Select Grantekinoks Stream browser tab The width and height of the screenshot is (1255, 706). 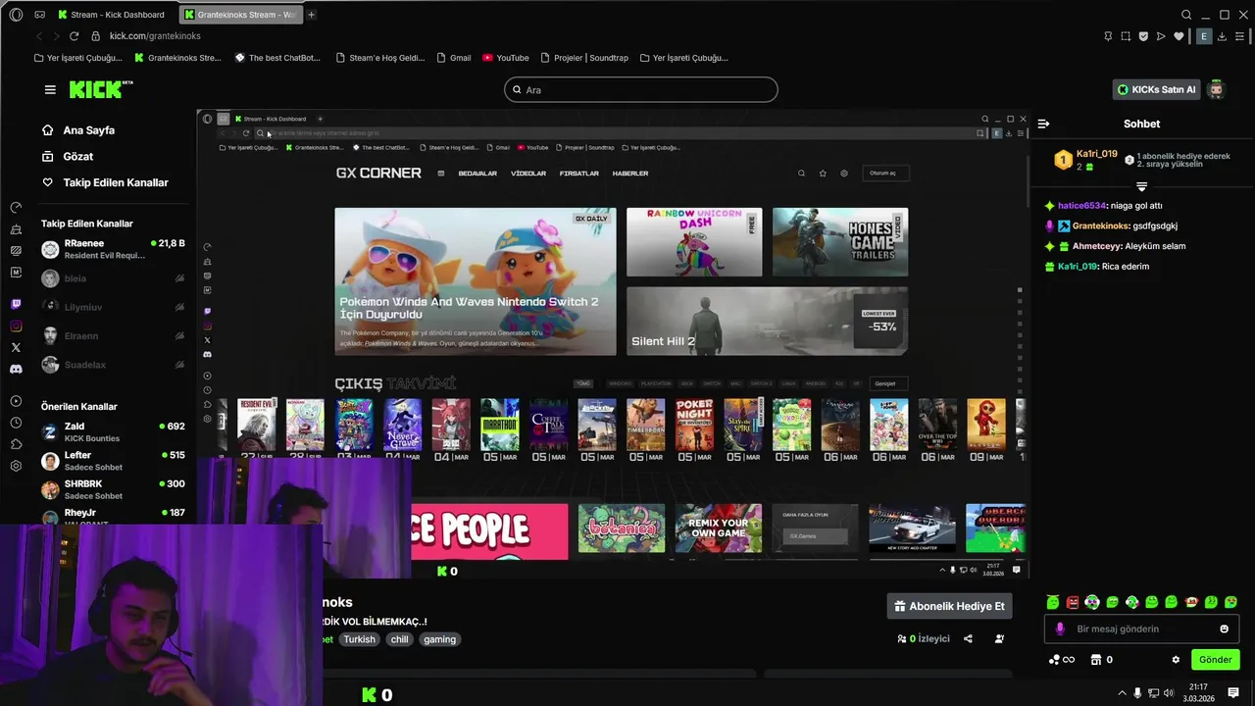(240, 15)
